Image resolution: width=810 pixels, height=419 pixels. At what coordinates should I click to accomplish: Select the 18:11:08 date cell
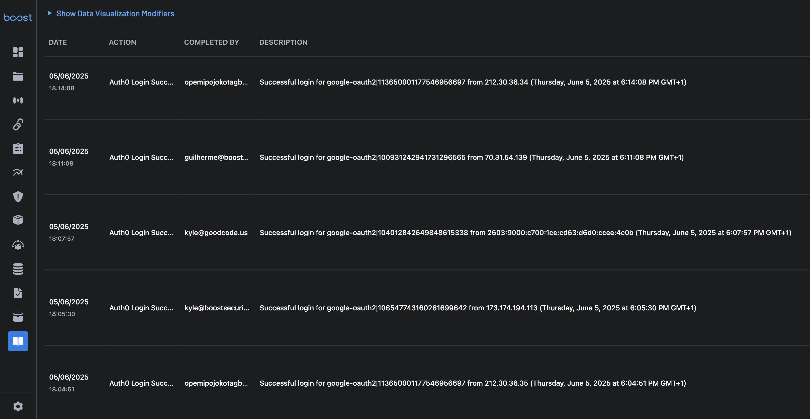[68, 157]
